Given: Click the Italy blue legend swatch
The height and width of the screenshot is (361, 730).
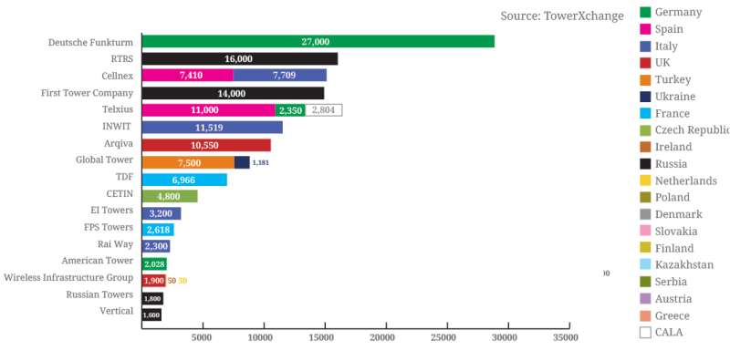Looking at the screenshot, I should coord(645,46).
